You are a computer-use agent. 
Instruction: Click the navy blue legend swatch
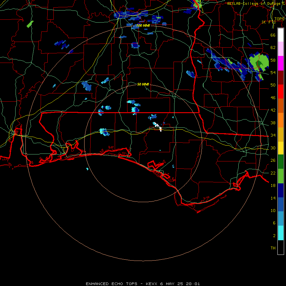pyautogui.click(x=281, y=190)
